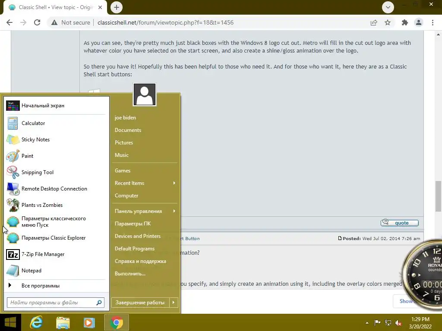Open Paint from the program list
Image resolution: width=442 pixels, height=331 pixels.
[x=56, y=156]
